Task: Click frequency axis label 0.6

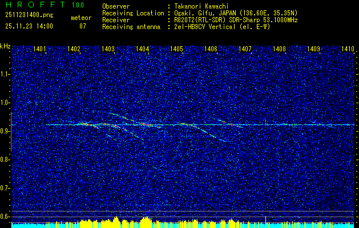Action: point(4,217)
